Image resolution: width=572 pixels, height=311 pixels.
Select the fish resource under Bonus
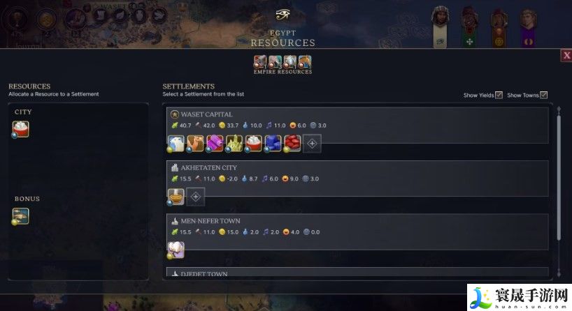(20, 216)
